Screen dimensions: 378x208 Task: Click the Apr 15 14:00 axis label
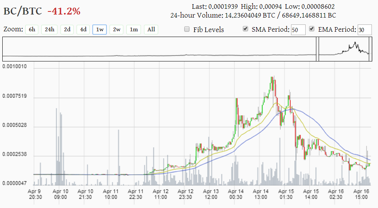pyautogui.click(x=311, y=194)
